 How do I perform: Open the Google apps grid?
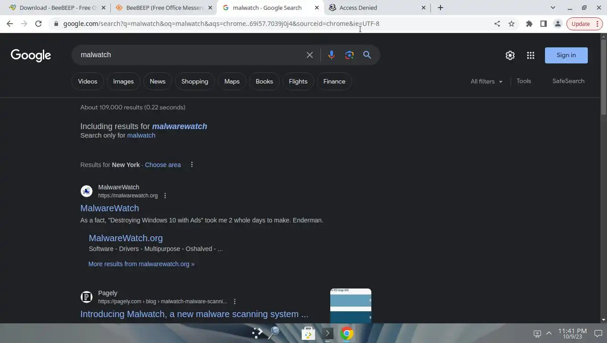(x=531, y=55)
